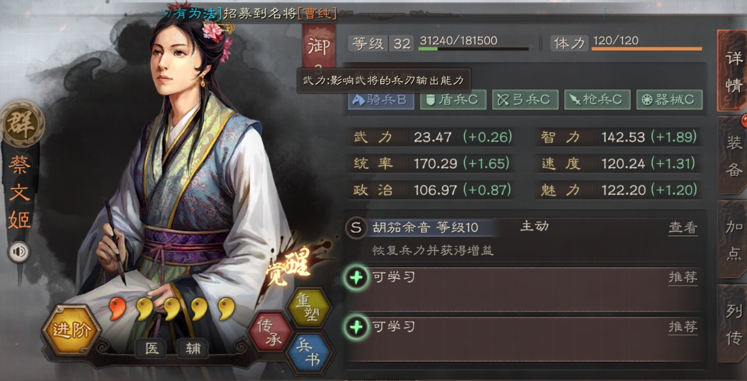The width and height of the screenshot is (747, 381).
Task: Tap the first green plus skill slot
Action: pos(356,278)
